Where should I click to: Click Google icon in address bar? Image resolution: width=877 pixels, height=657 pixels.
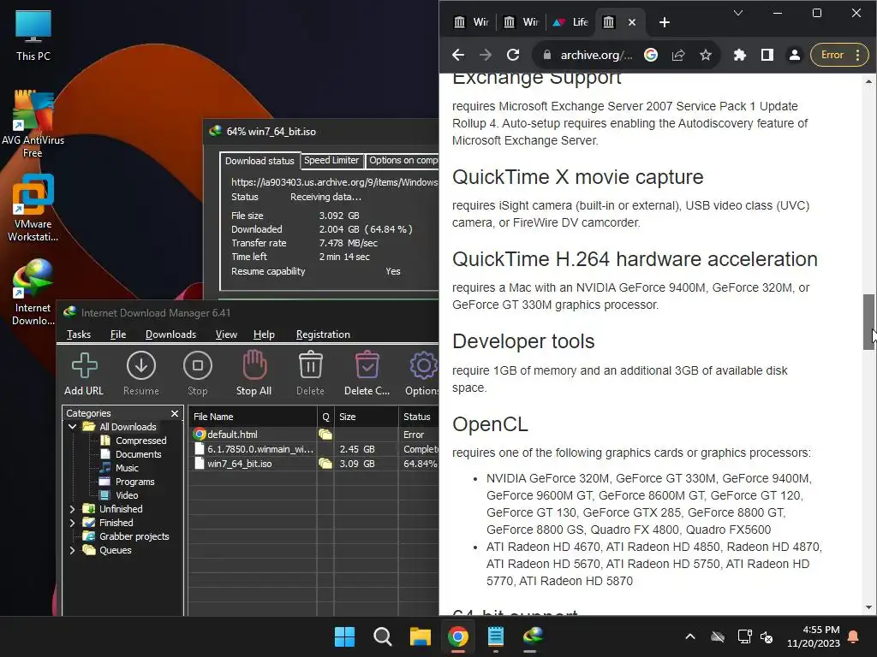tap(651, 55)
